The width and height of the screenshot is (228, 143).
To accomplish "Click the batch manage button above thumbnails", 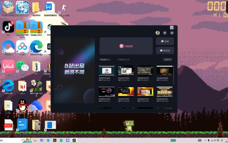I will tap(167, 60).
